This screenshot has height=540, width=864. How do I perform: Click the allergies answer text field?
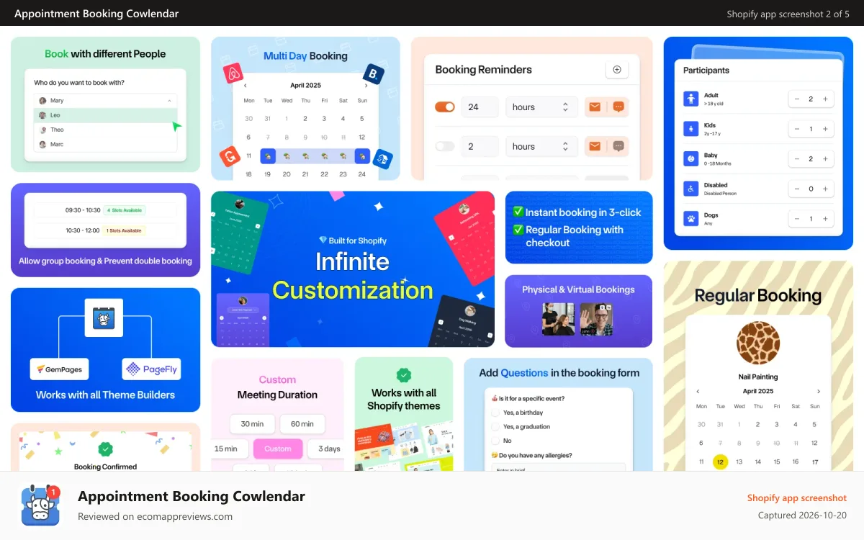coord(558,467)
